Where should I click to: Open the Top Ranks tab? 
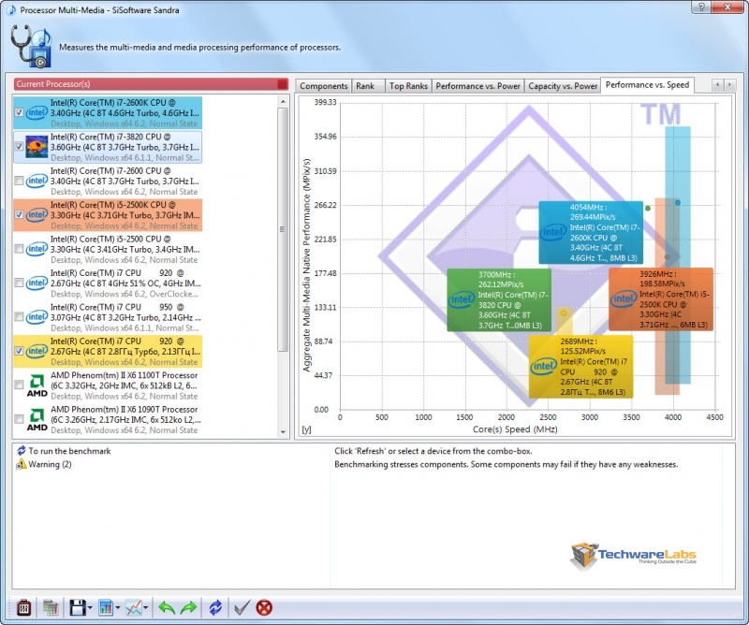click(408, 86)
